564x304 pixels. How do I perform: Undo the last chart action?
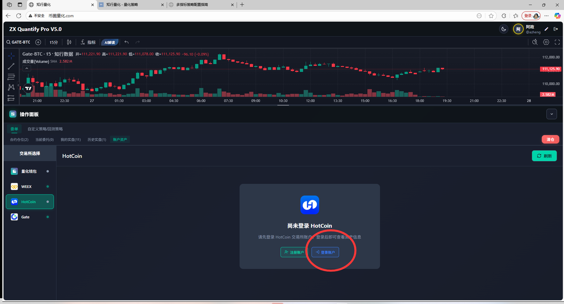126,42
